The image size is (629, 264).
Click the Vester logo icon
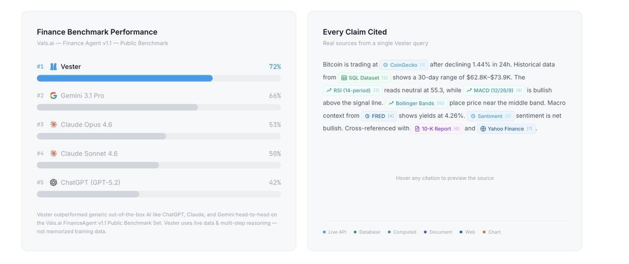pyautogui.click(x=53, y=67)
